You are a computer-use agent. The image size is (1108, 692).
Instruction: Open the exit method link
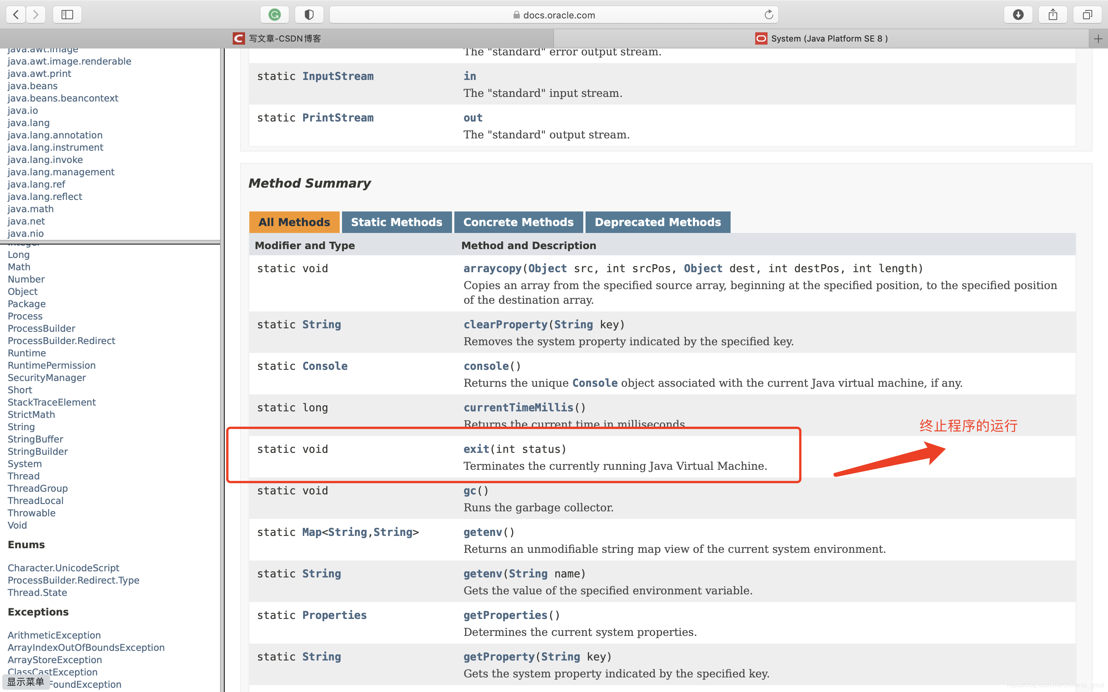click(x=476, y=449)
